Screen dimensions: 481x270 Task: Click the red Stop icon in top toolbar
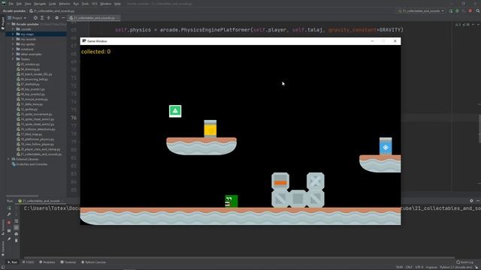pyautogui.click(x=470, y=11)
